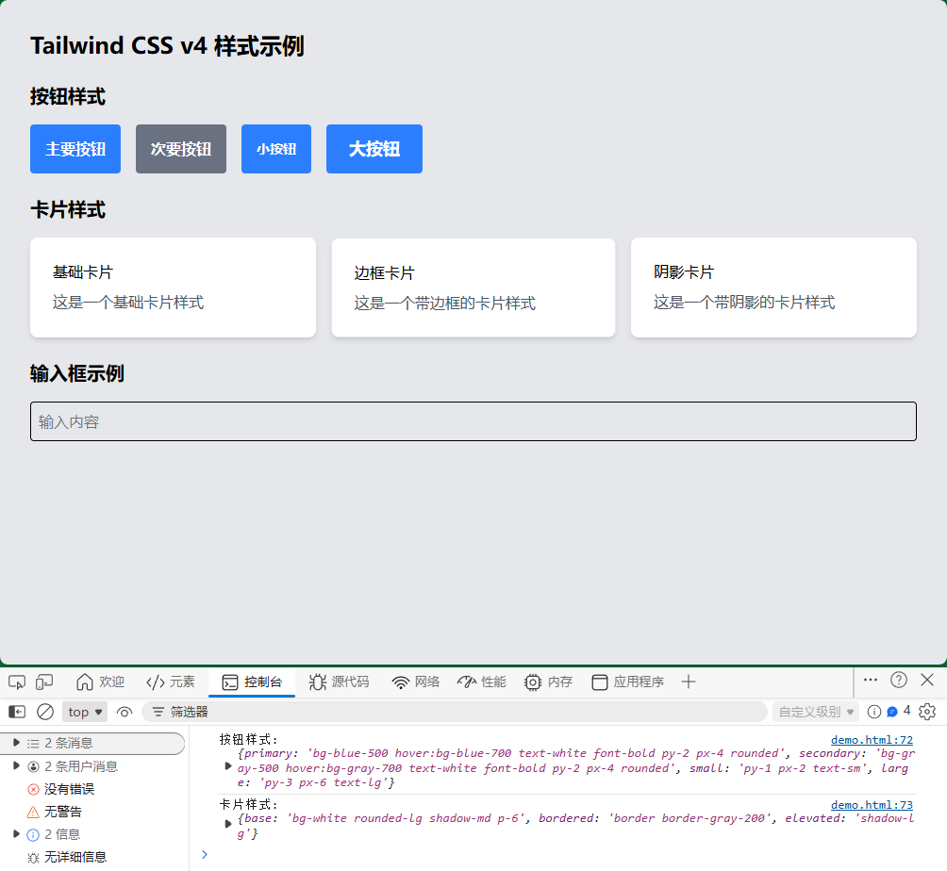The width and height of the screenshot is (947, 871).
Task: Click the 基础卡片 card
Action: tap(173, 288)
